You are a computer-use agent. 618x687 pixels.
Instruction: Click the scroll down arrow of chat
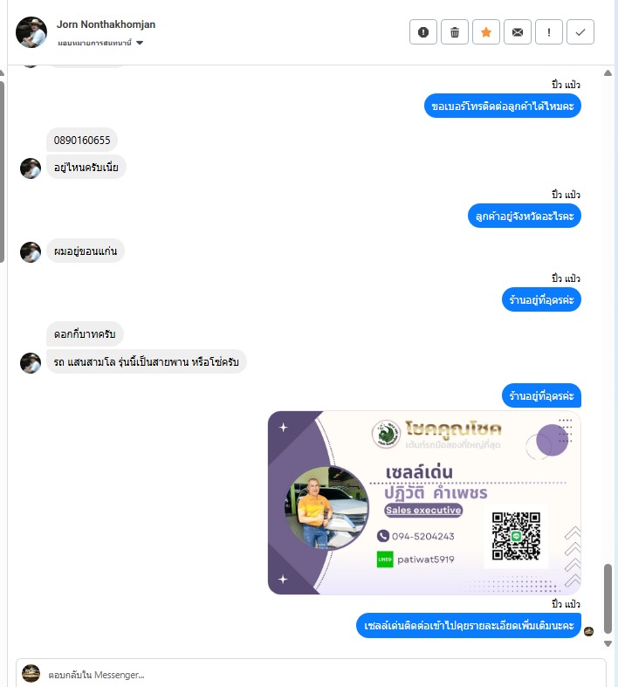(608, 643)
